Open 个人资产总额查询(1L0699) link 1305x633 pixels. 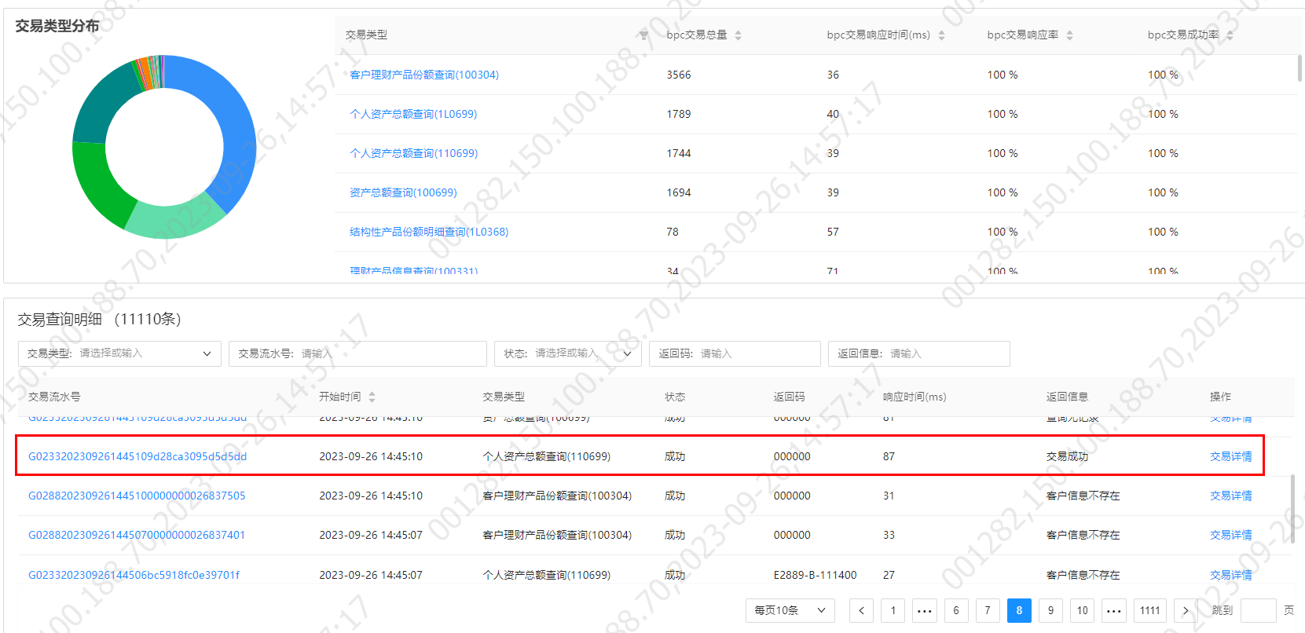(413, 114)
